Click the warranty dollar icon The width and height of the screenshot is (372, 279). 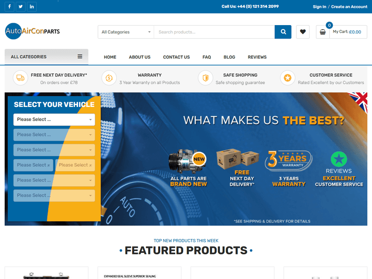(x=109, y=78)
